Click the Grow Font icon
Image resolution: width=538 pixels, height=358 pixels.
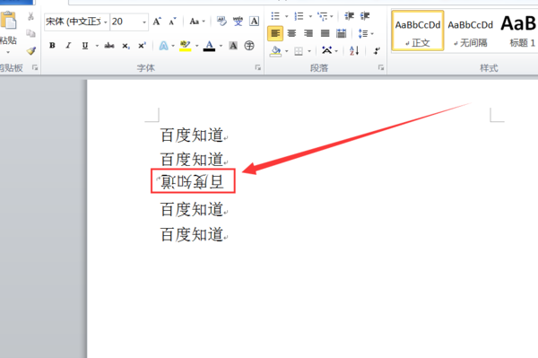[x=157, y=22]
